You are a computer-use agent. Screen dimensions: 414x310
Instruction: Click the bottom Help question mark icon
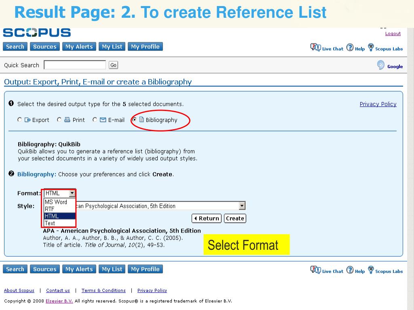(350, 270)
